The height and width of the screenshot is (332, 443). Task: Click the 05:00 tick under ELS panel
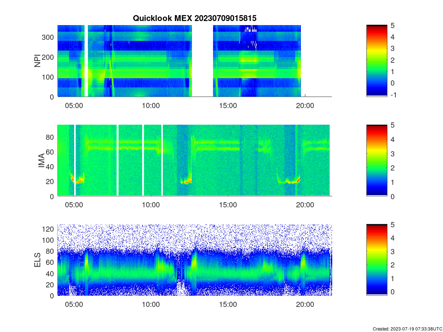pyautogui.click(x=74, y=305)
